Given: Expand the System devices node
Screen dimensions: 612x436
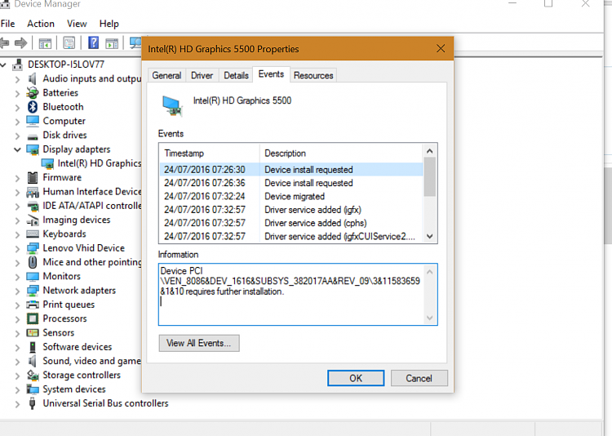Looking at the screenshot, I should (17, 390).
